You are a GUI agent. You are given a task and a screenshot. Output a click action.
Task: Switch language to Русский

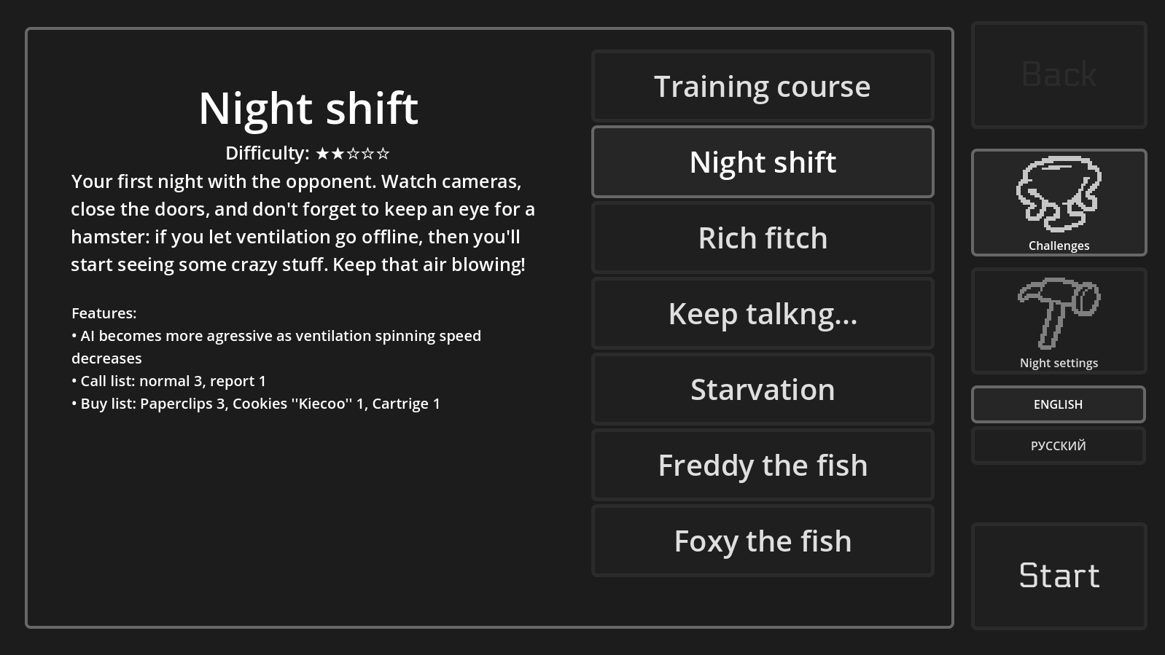(1058, 446)
